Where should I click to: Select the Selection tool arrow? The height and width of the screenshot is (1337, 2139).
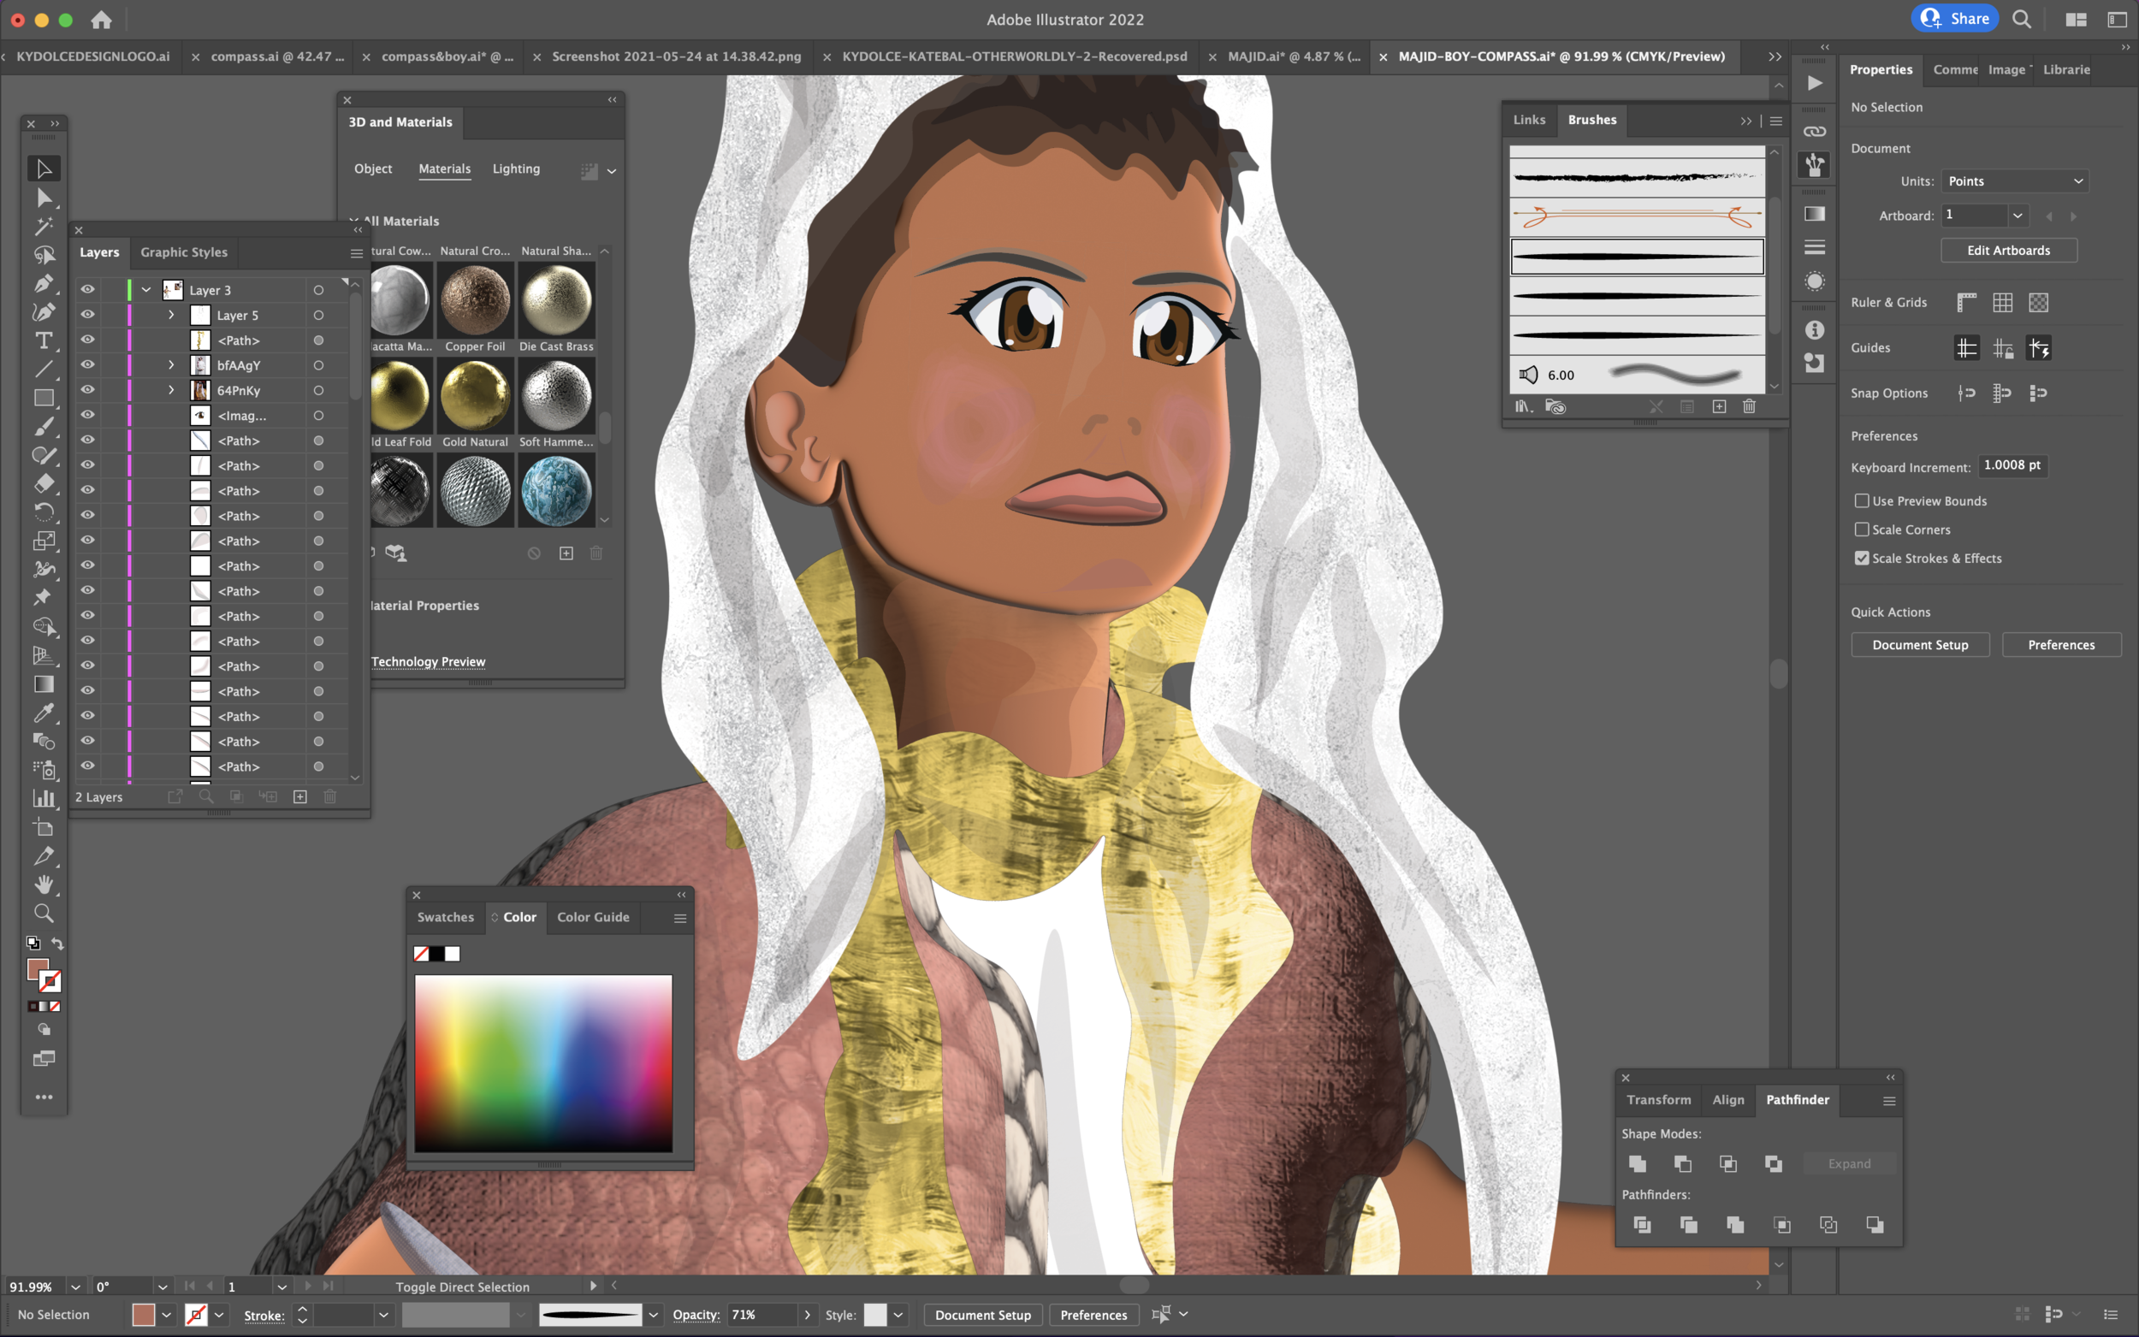point(44,168)
